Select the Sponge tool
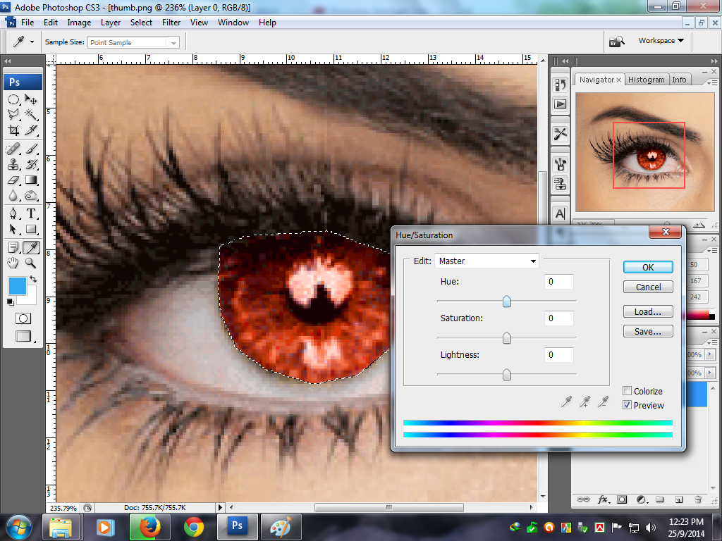 [31, 196]
